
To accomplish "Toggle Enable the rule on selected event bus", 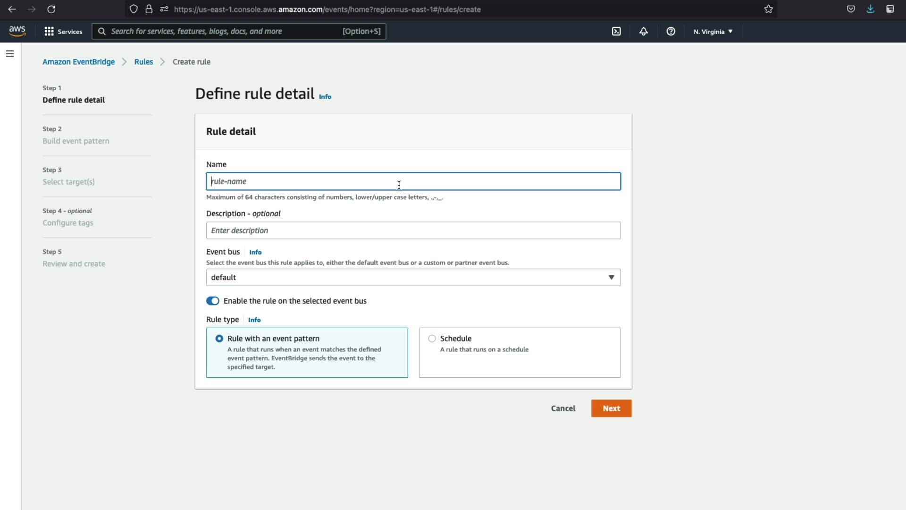I will pyautogui.click(x=213, y=301).
